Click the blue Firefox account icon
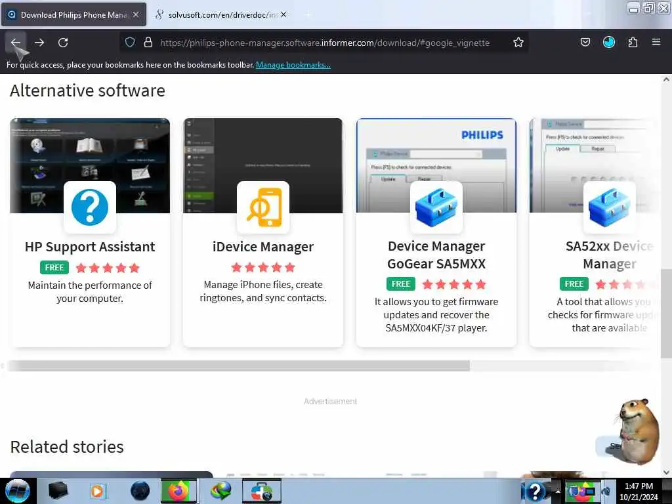This screenshot has width=672, height=504. point(608,42)
